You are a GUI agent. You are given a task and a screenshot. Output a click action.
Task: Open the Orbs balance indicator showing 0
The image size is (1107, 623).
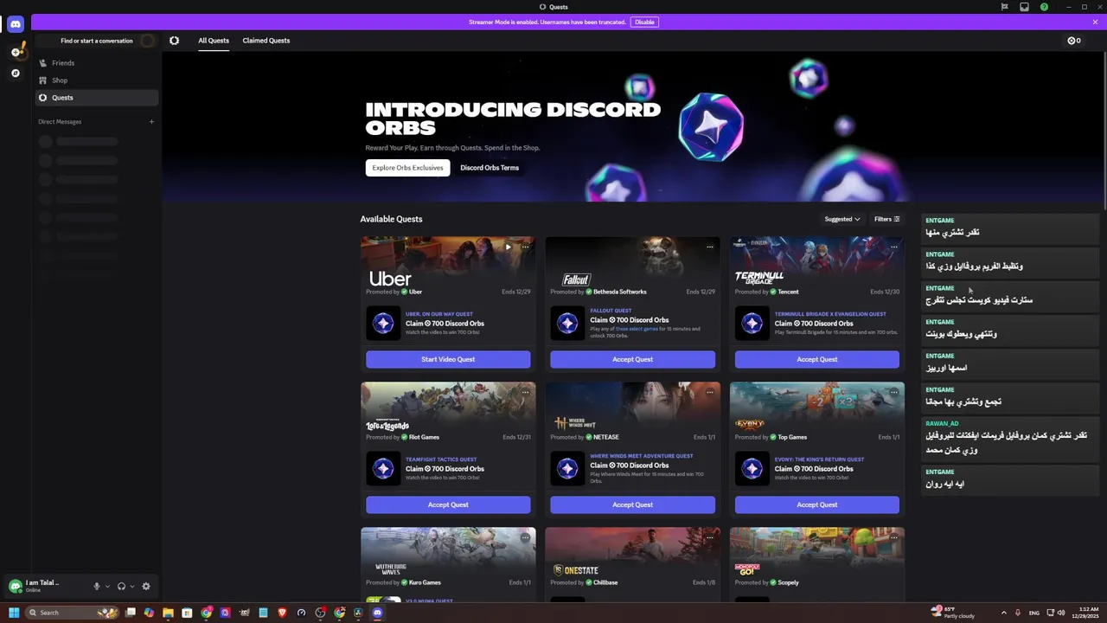pos(1074,41)
